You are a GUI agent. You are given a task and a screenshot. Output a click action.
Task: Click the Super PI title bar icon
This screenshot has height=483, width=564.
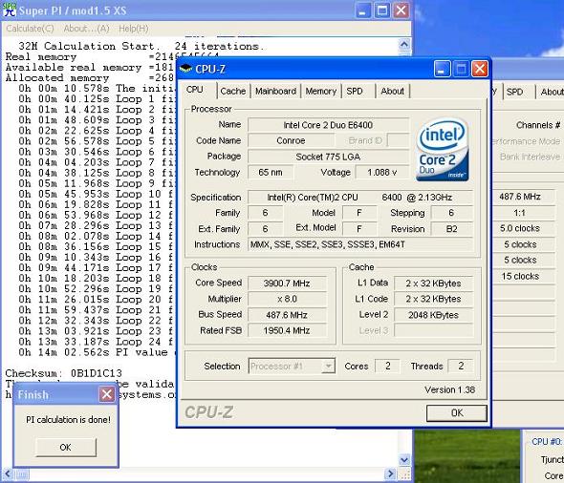tap(9, 10)
